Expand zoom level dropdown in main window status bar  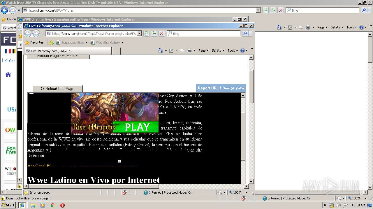(365, 198)
